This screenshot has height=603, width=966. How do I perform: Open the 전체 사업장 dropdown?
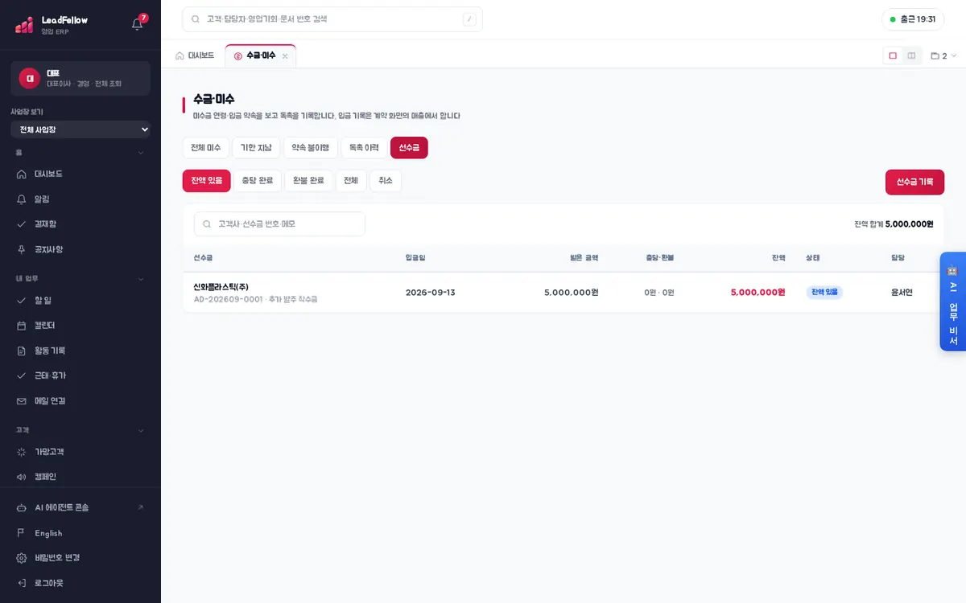tap(80, 129)
